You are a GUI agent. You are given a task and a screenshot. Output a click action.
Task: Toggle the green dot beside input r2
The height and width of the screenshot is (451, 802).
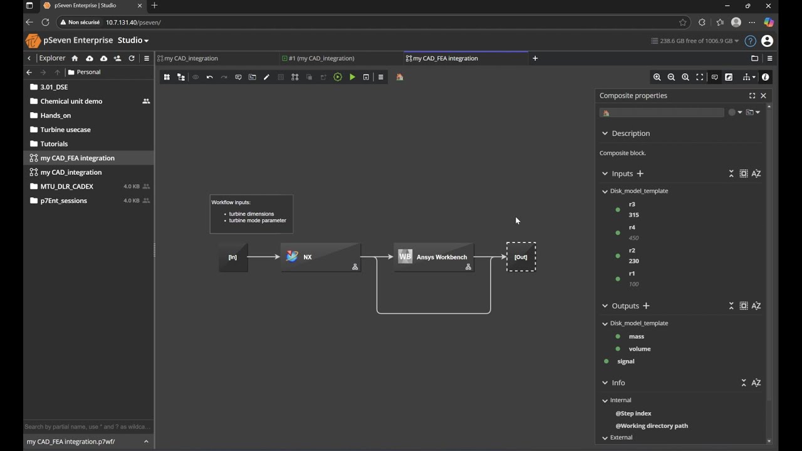[x=618, y=256]
